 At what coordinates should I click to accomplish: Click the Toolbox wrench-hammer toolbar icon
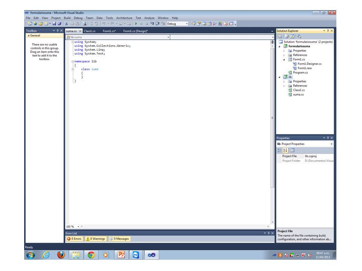click(215, 24)
